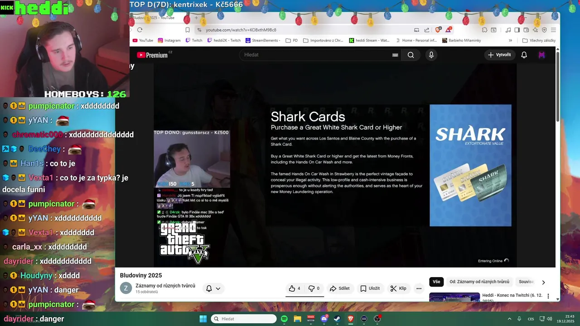Open the three-dot more actions menu

[x=419, y=288]
